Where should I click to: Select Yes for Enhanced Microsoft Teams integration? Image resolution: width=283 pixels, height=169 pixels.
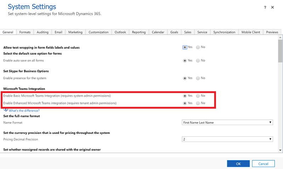click(185, 103)
